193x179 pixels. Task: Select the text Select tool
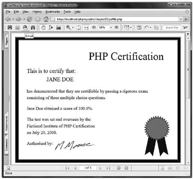[51, 27]
